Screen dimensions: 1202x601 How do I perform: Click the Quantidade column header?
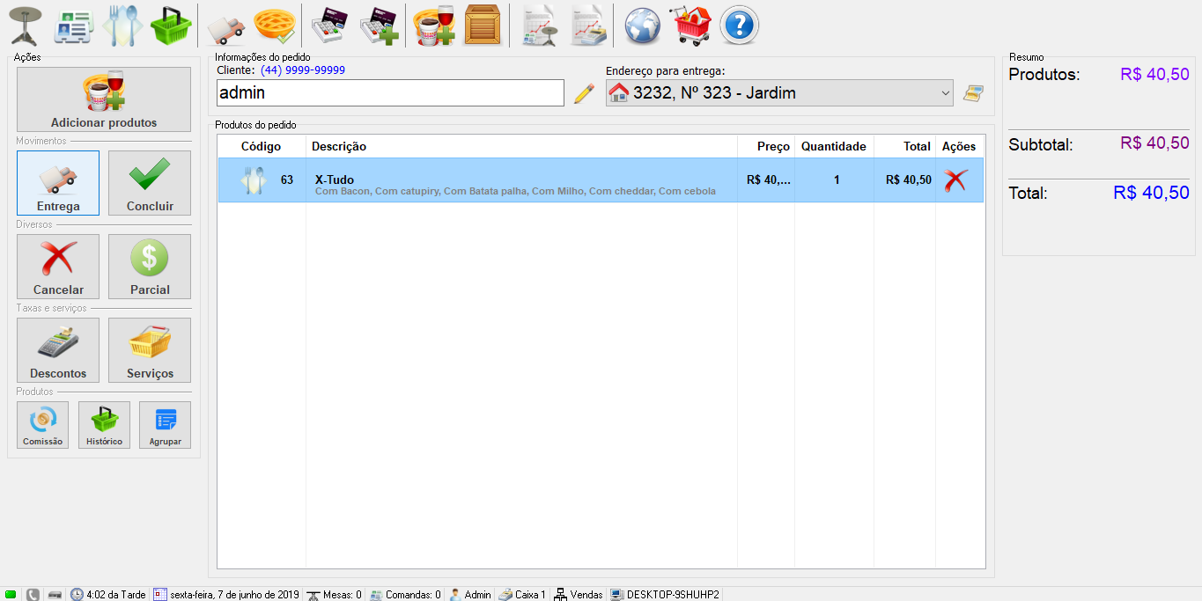(x=833, y=147)
